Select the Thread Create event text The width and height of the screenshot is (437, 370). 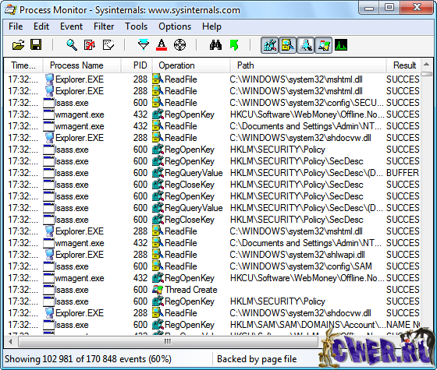pos(191,290)
